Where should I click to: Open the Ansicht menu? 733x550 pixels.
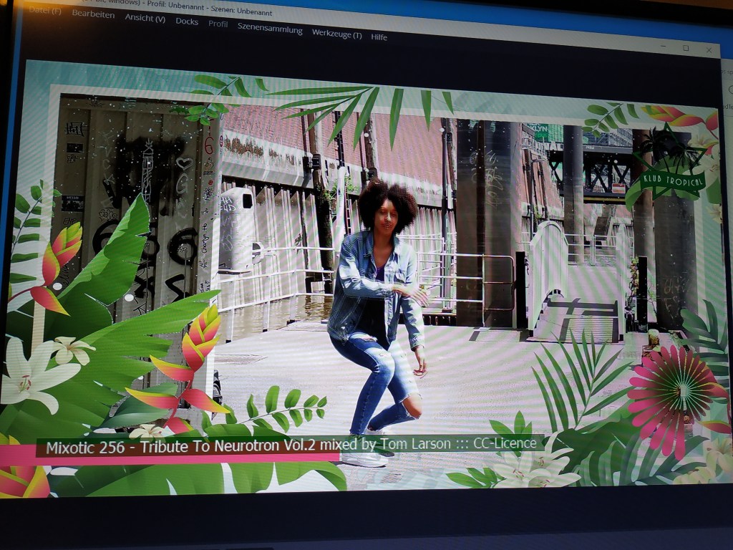[x=145, y=18]
